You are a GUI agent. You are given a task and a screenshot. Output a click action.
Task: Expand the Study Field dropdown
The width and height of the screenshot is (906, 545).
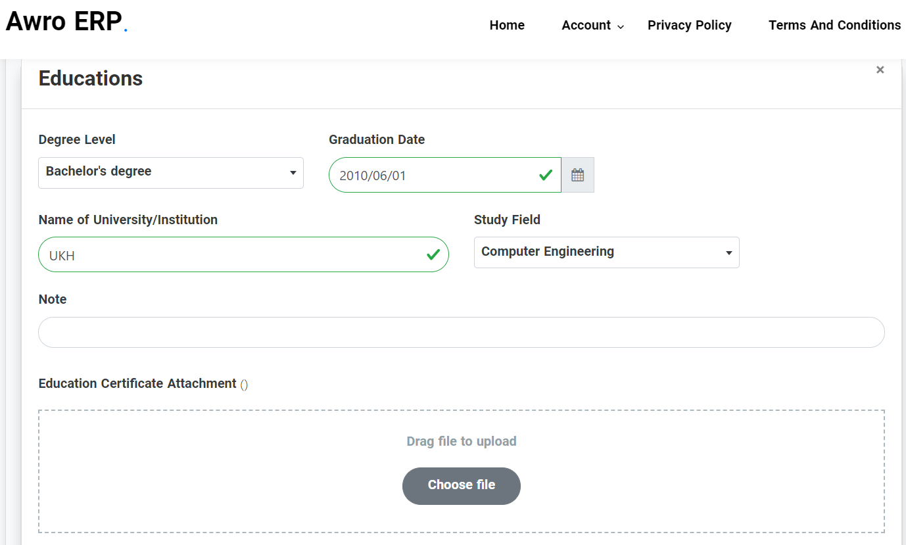coord(606,252)
